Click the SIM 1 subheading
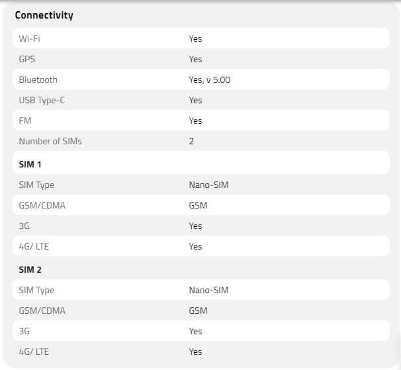The height and width of the screenshot is (370, 401). tap(30, 163)
